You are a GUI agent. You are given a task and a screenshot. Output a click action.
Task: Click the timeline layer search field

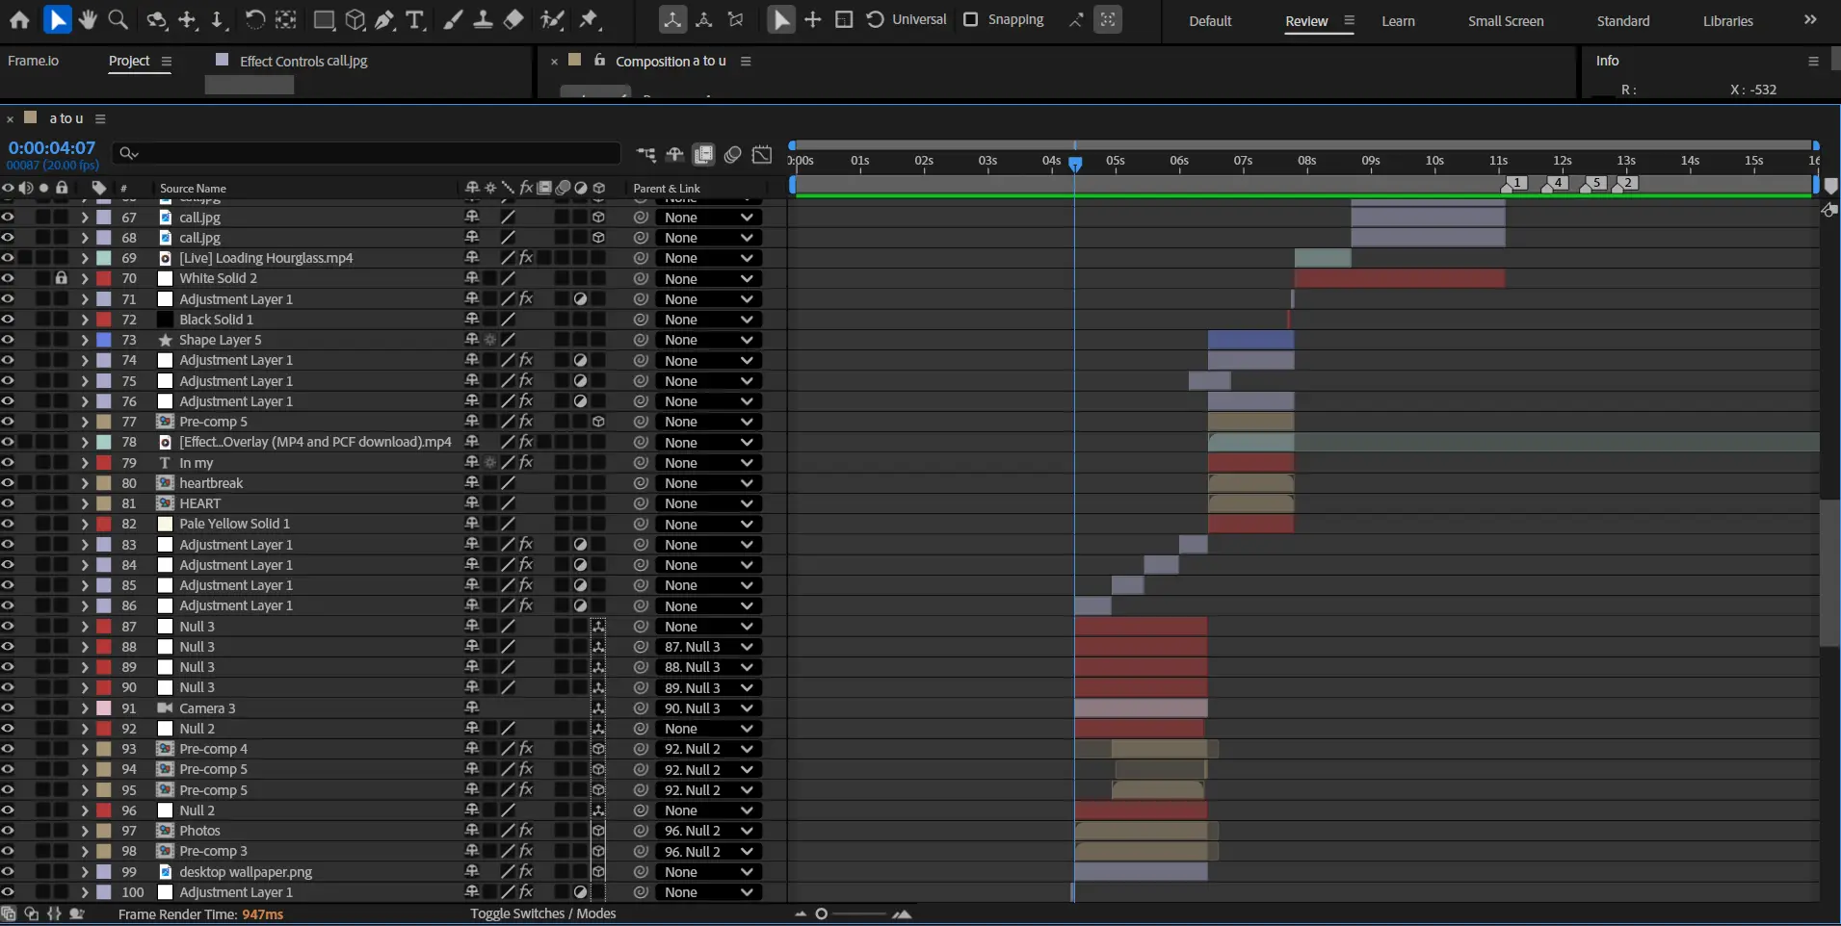click(x=366, y=153)
